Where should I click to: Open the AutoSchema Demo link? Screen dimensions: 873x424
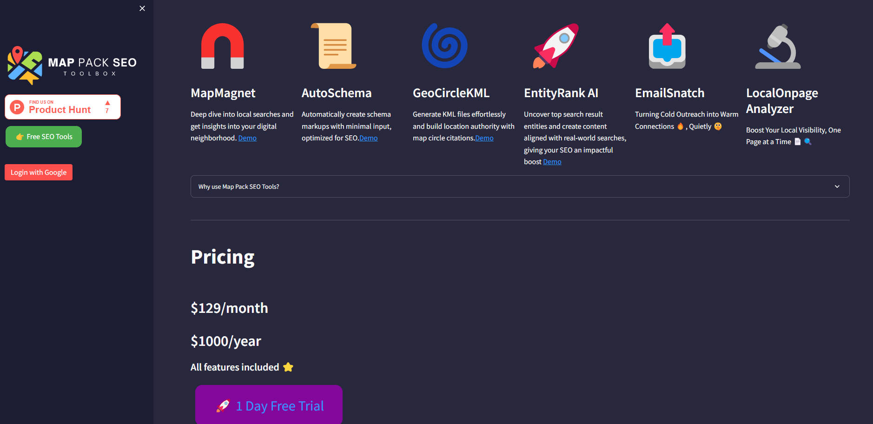tap(368, 138)
